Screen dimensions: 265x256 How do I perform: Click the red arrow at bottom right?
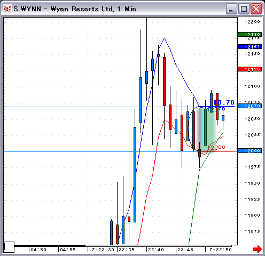click(258, 249)
